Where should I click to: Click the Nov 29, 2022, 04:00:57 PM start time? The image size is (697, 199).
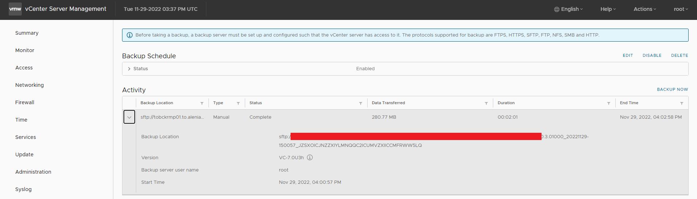coord(310,182)
